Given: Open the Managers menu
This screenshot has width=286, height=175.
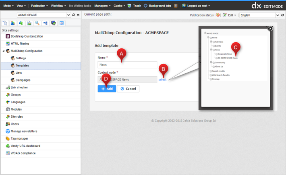Looking at the screenshot, I should (x=102, y=6).
